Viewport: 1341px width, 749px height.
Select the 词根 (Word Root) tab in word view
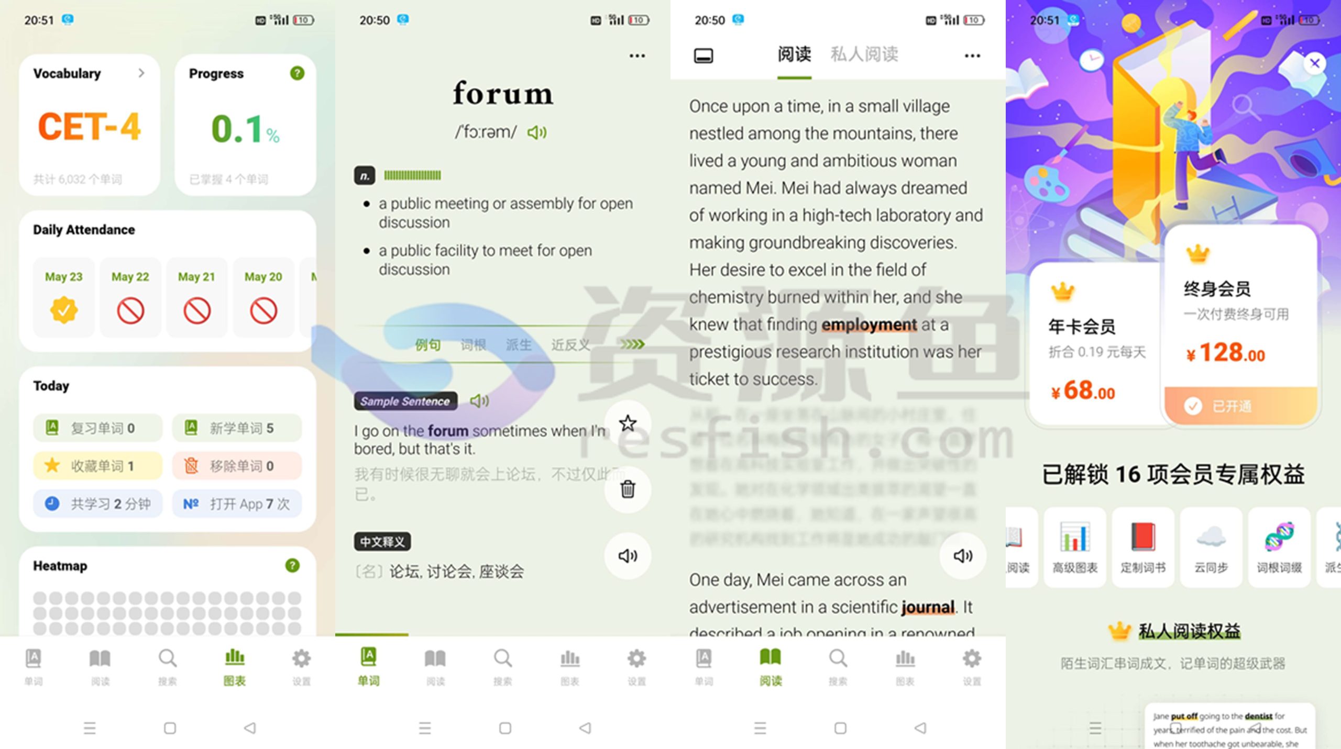click(469, 345)
